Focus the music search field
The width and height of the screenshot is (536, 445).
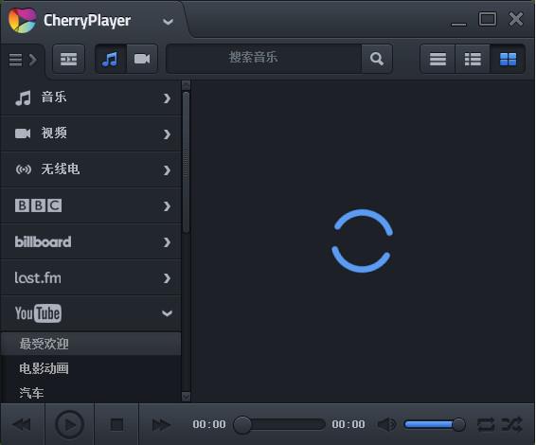(x=264, y=59)
